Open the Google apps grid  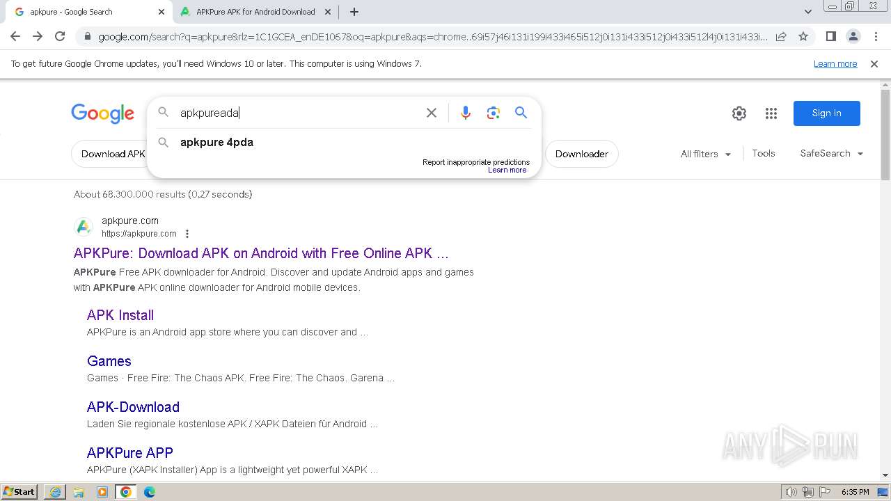click(771, 113)
